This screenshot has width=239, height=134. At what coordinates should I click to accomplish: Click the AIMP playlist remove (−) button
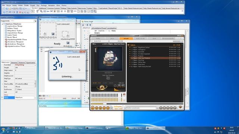164,108
